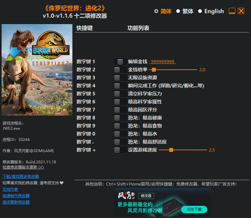Click the 修改器 badge in the banner
The height and width of the screenshot is (218, 251).
pyautogui.click(x=146, y=196)
